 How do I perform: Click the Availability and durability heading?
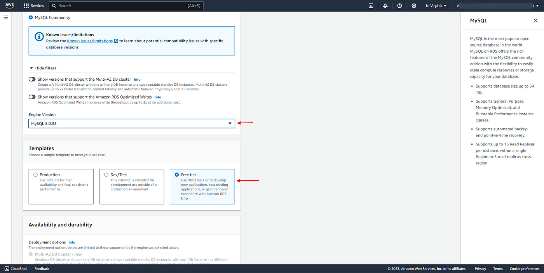(x=60, y=225)
